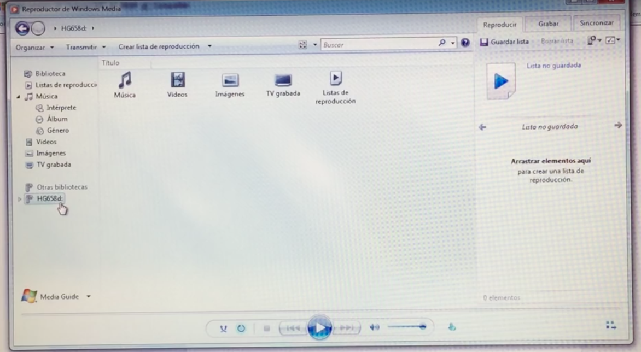
Task: Toggle shuffle playback mode
Action: pos(223,328)
